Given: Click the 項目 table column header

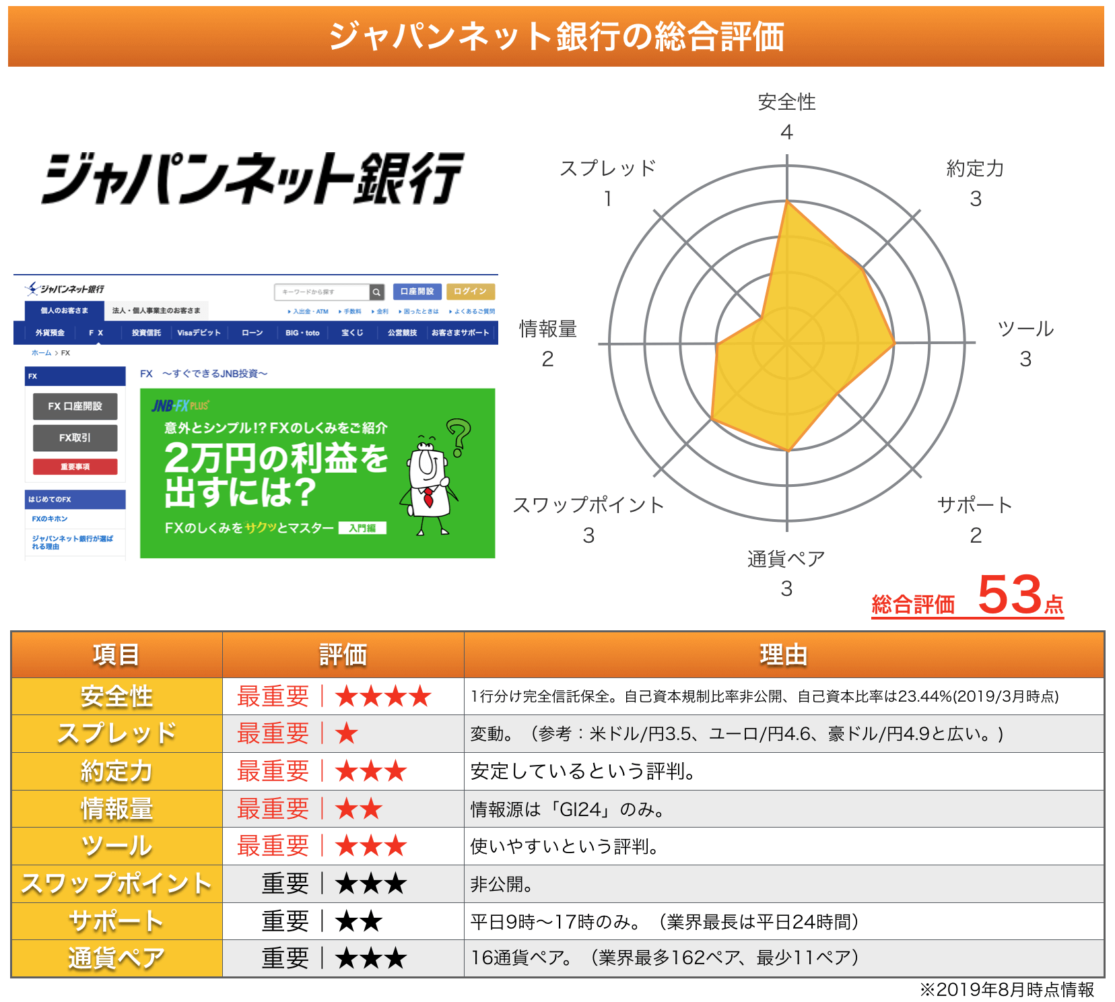Looking at the screenshot, I should [x=116, y=655].
